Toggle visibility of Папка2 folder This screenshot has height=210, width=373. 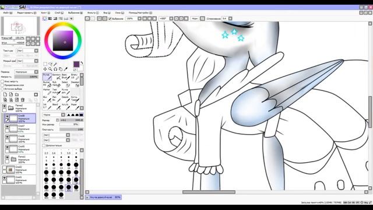(x=4, y=106)
